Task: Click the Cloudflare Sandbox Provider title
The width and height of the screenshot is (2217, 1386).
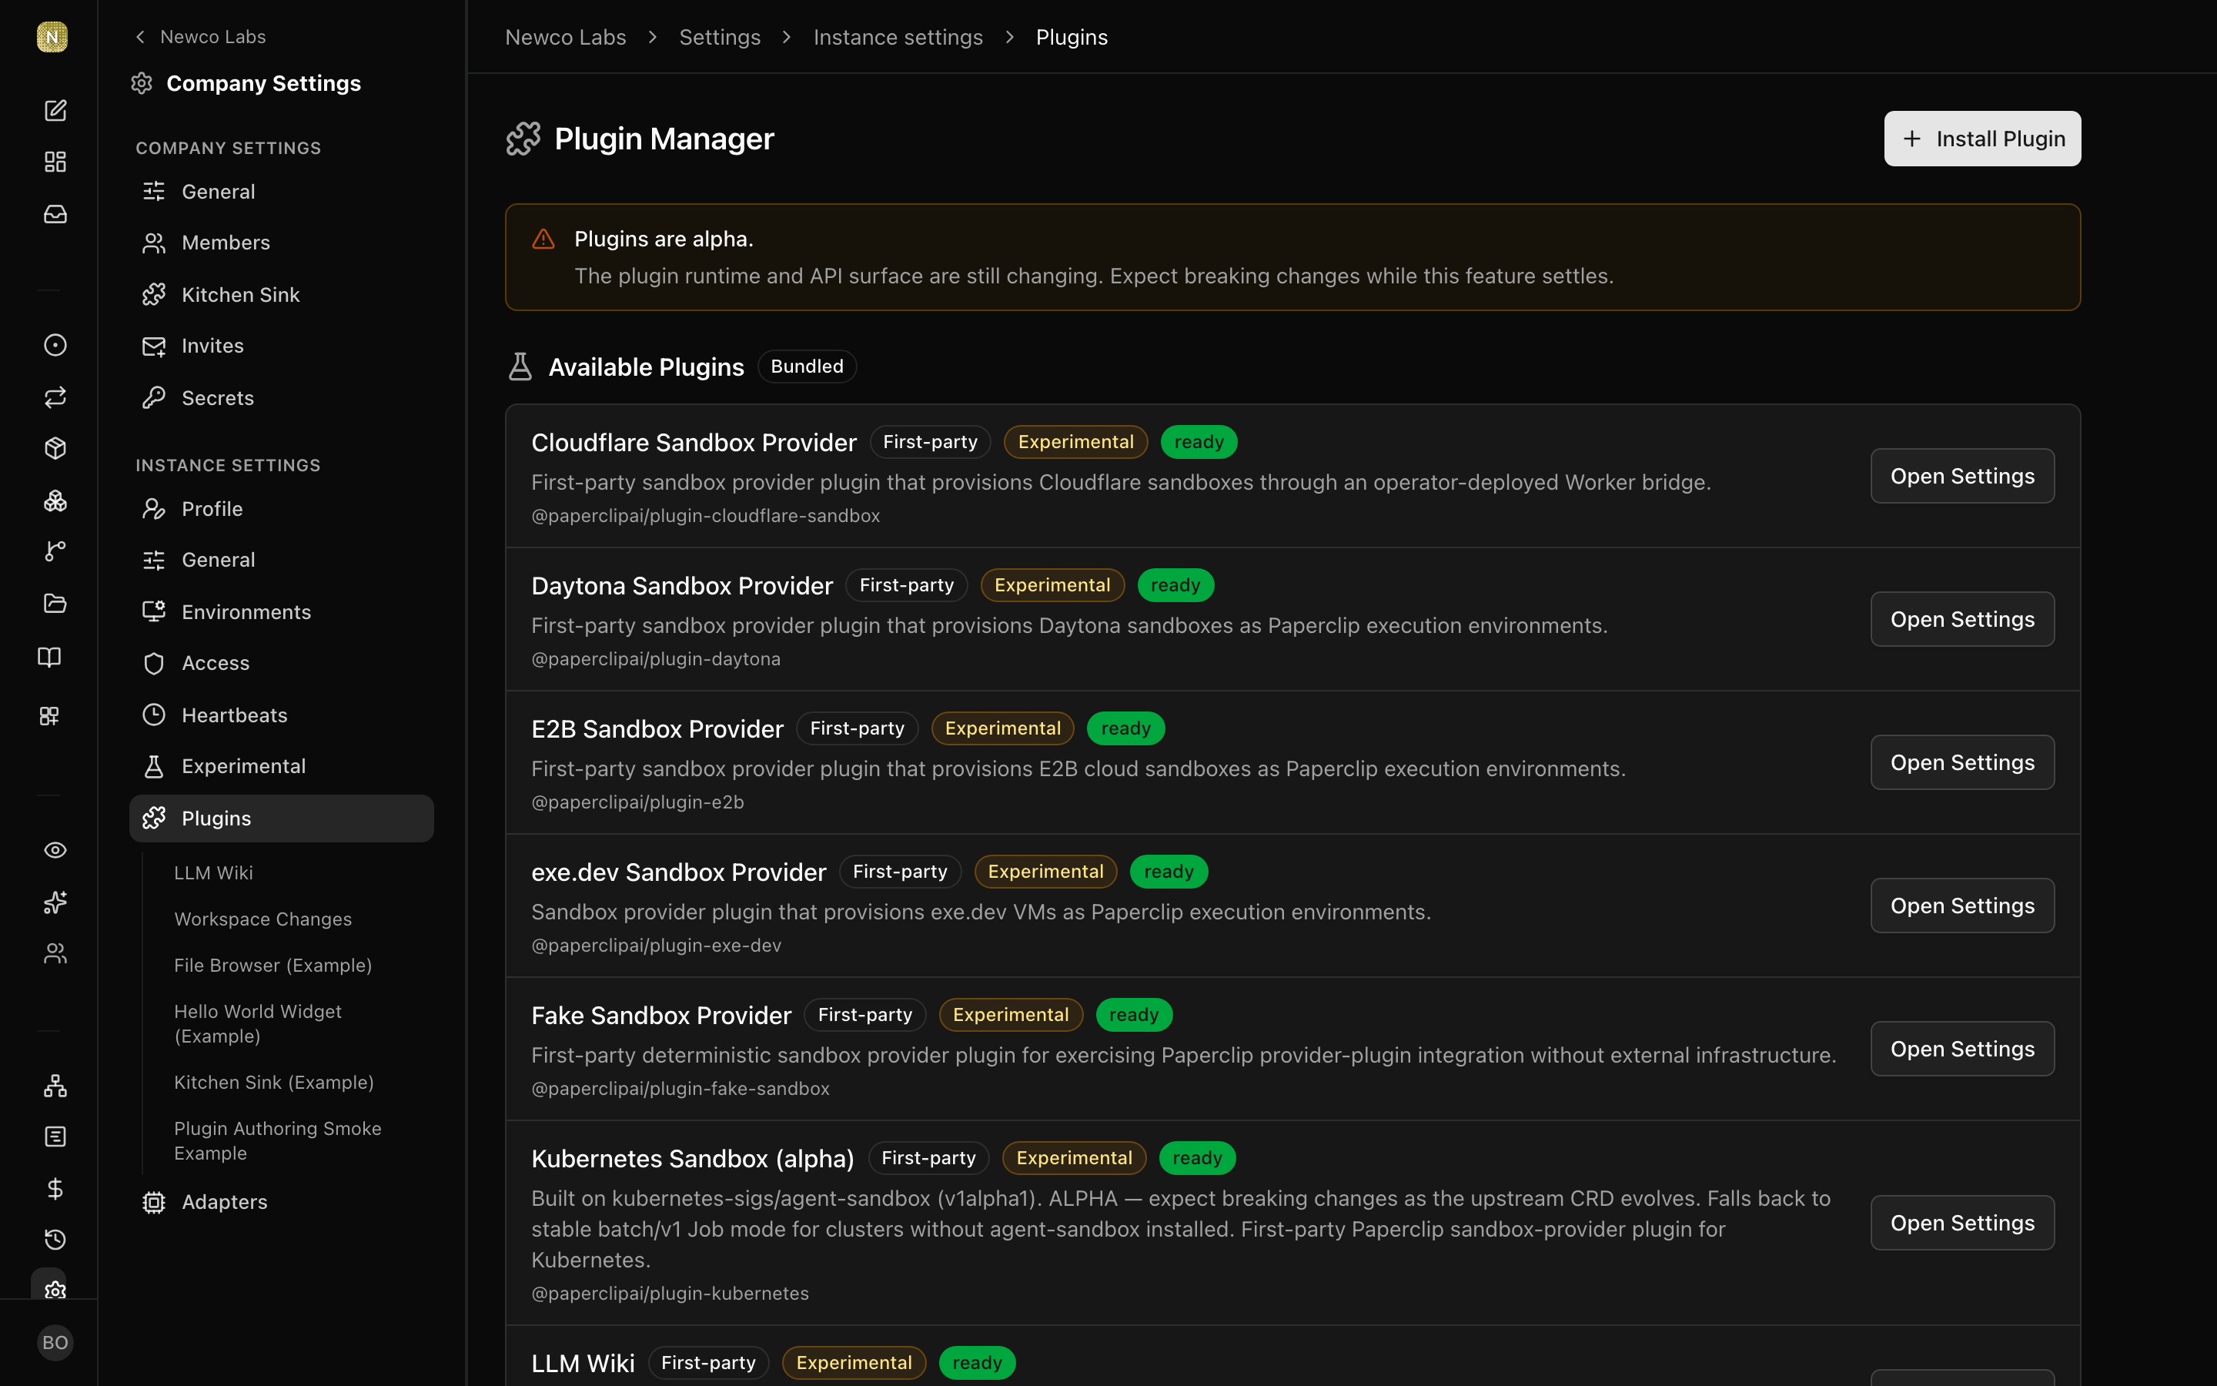Action: pyautogui.click(x=694, y=442)
